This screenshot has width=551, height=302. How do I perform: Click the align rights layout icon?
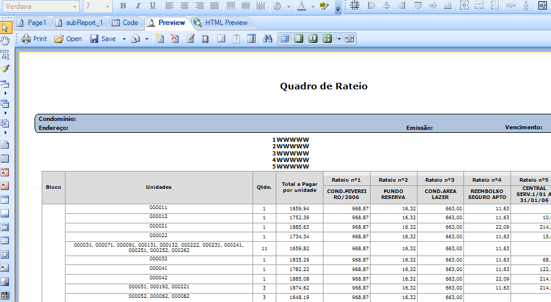pos(401,5)
